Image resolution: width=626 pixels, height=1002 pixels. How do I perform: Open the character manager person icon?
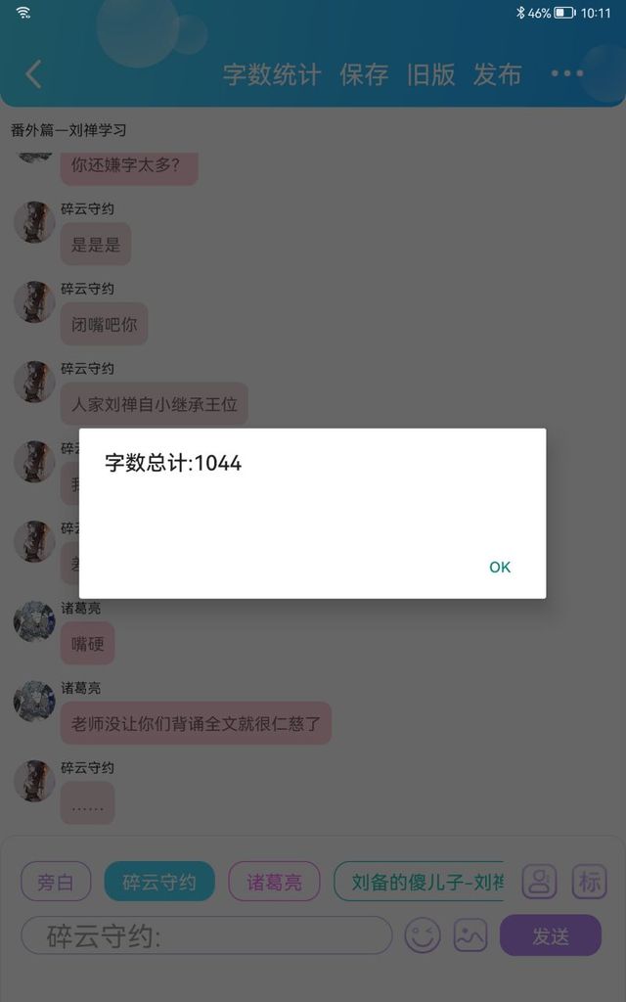[539, 882]
